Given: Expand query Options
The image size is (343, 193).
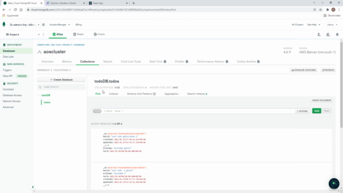Looking at the screenshot, I should [302, 111].
